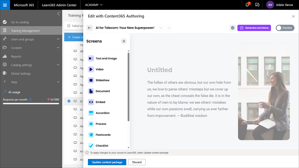Image resolution: width=299 pixels, height=168 pixels.
Task: Click Update content package button
Action: point(107,162)
